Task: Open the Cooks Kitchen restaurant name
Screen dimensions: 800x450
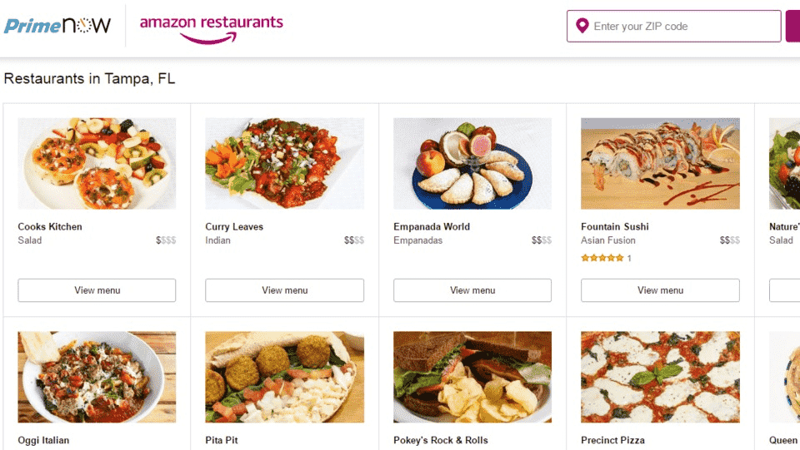Action: coord(50,226)
